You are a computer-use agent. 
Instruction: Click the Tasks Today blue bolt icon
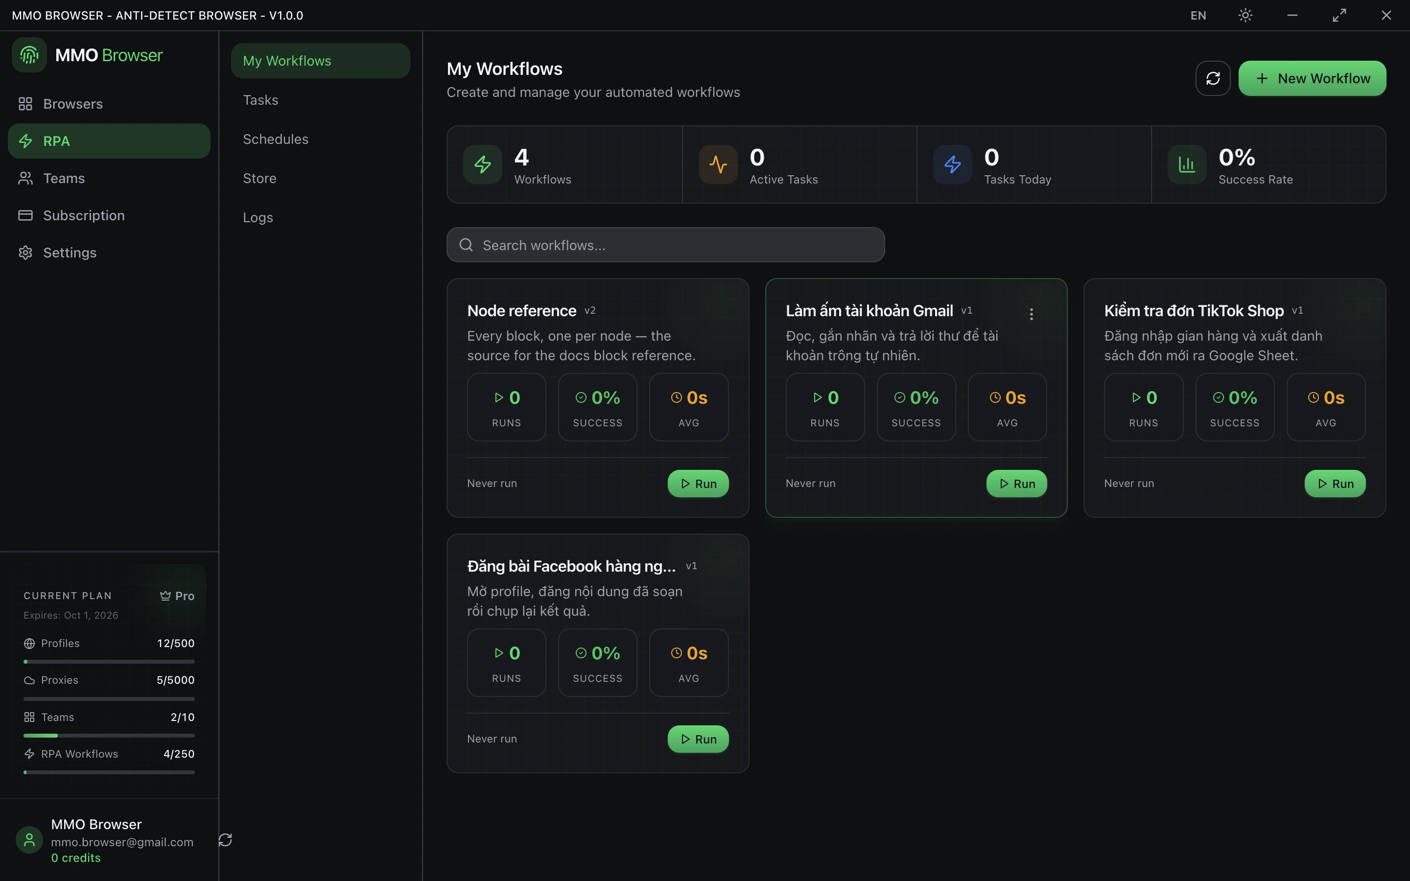(953, 164)
